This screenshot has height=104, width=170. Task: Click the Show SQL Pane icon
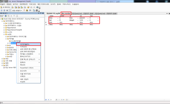tap(7, 10)
